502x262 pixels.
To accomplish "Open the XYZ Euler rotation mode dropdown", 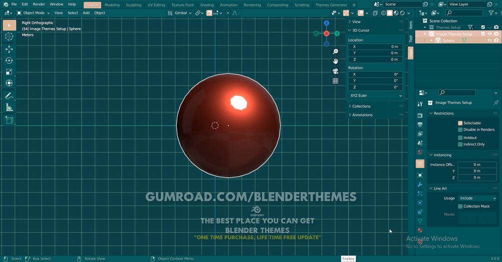I will point(376,96).
